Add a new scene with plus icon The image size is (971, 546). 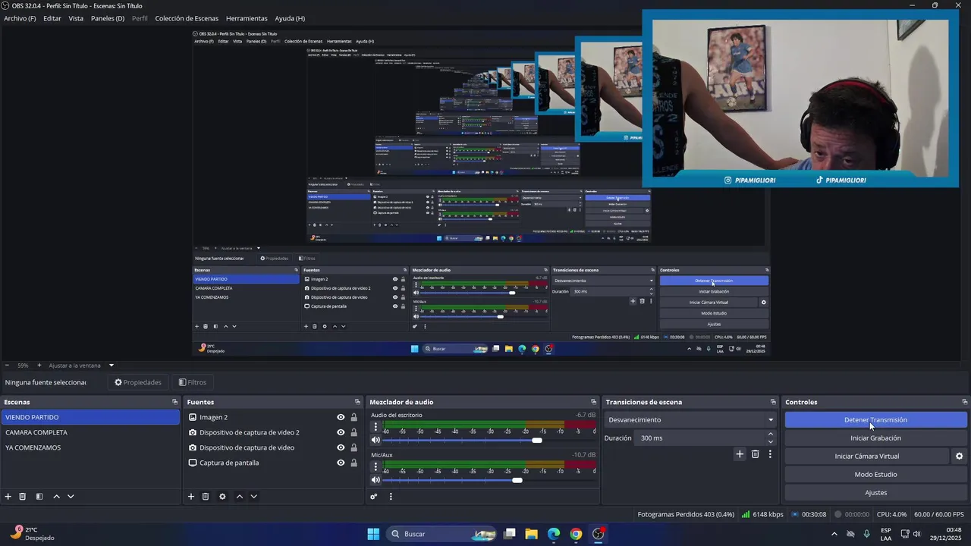tap(8, 497)
